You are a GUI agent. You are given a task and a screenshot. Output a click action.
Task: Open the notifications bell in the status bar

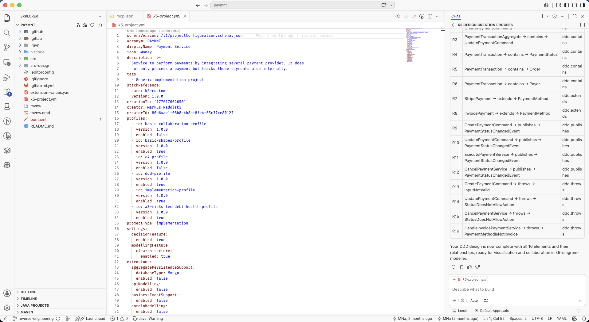584,319
